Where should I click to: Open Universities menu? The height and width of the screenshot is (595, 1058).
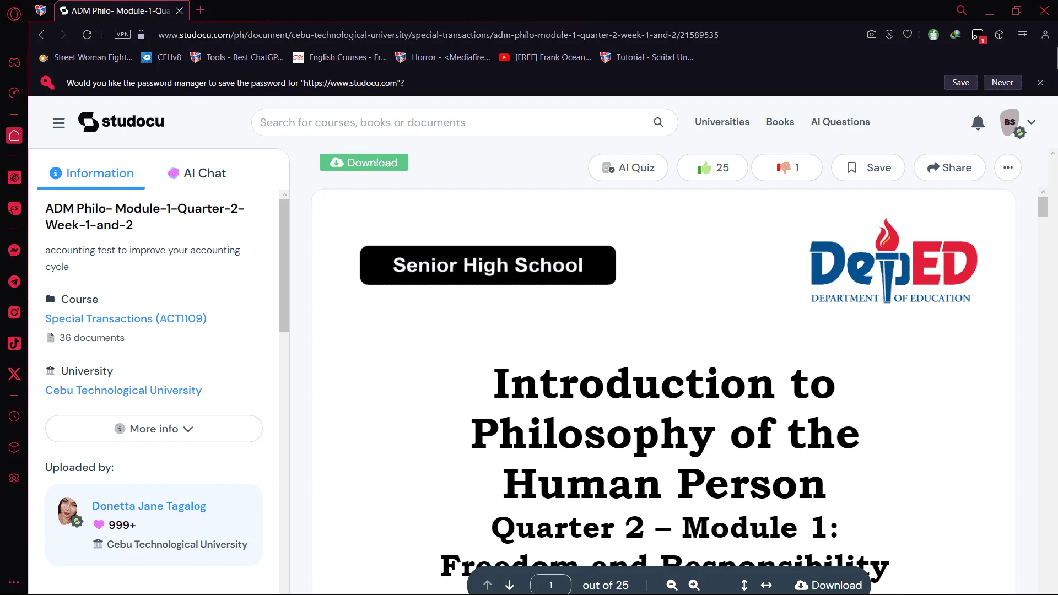coord(722,122)
